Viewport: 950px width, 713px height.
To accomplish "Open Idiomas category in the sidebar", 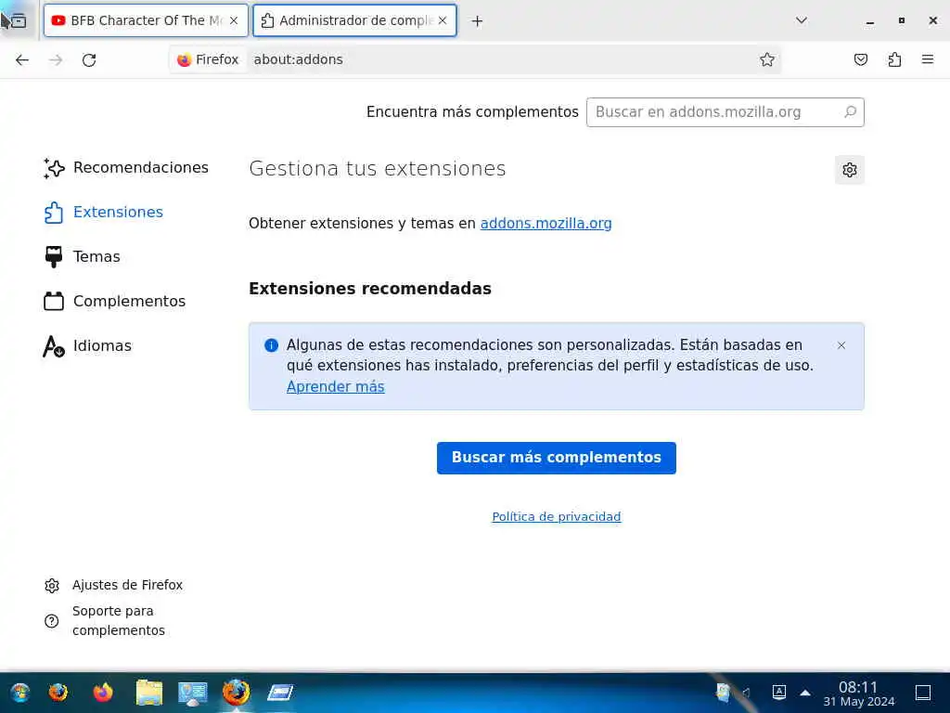I will click(87, 346).
